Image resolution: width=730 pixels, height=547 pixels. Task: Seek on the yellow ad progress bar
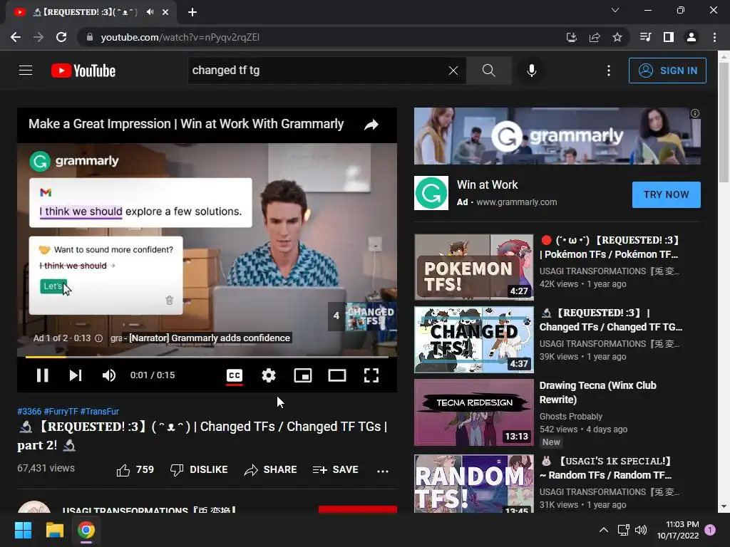tap(207, 358)
